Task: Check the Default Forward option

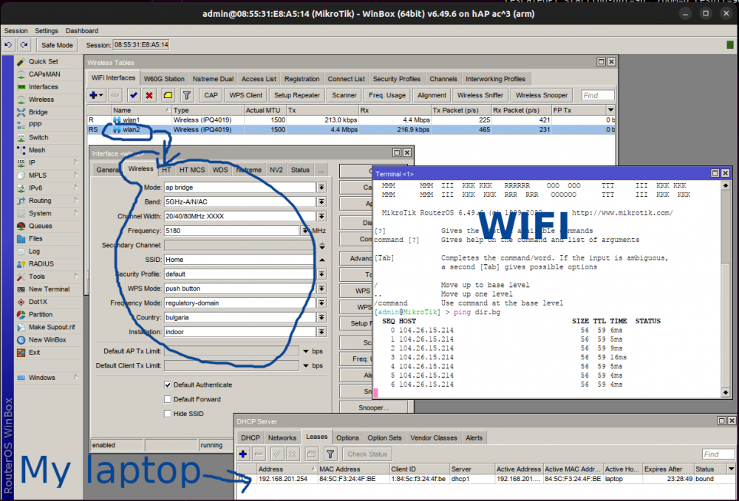Action: [x=167, y=399]
